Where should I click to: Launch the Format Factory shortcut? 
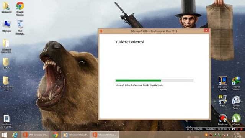pyautogui.click(x=236, y=102)
